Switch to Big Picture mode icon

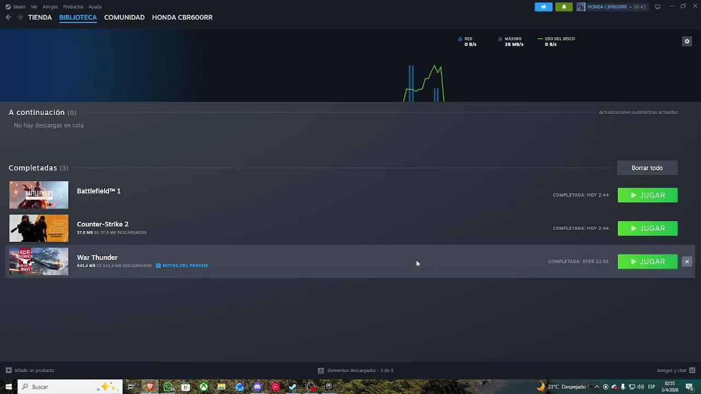(x=658, y=7)
